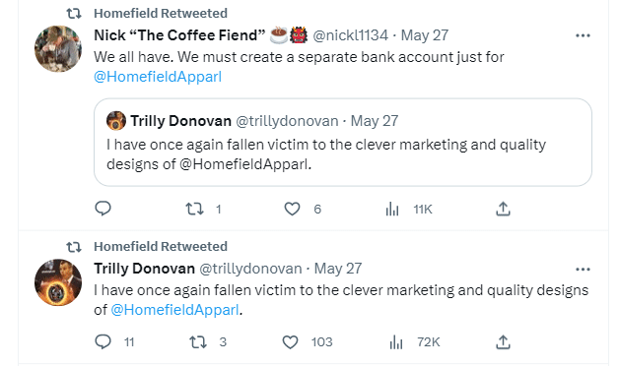Open @HomefieldApparl mention in Trilly's bottom tweet
This screenshot has width=619, height=366.
click(174, 310)
